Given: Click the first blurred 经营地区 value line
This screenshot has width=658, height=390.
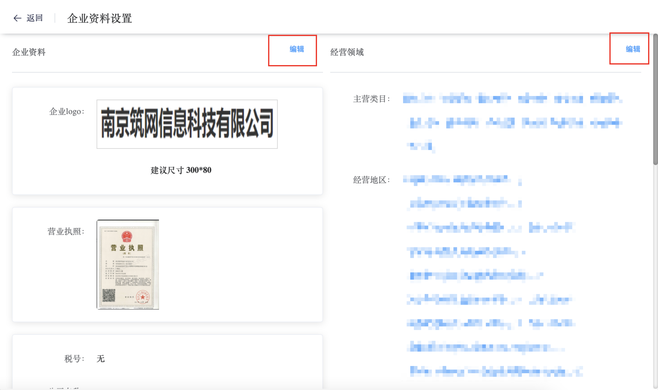Looking at the screenshot, I should tap(458, 180).
